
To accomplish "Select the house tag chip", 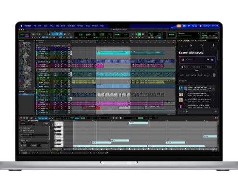I will click(x=200, y=75).
